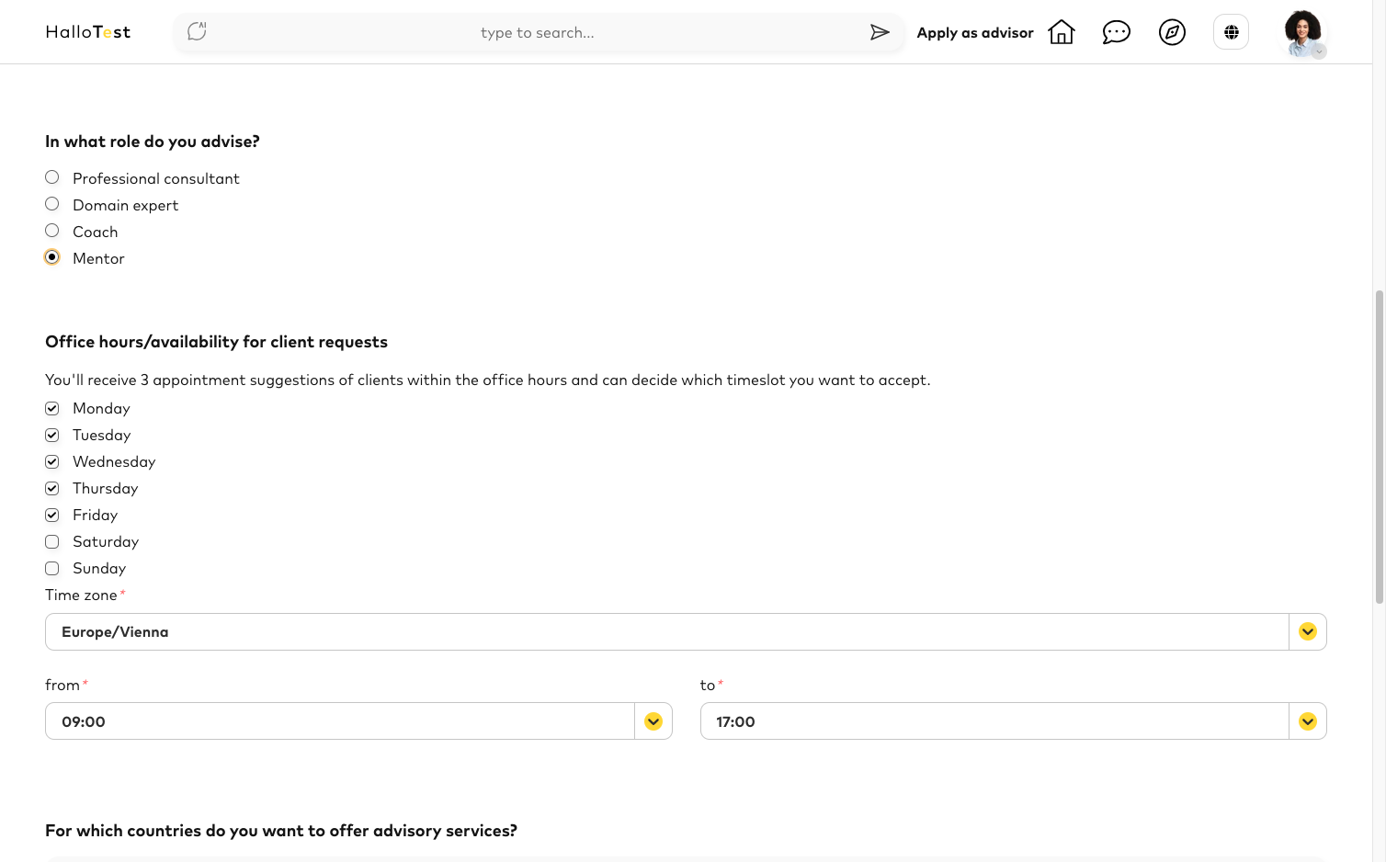Expand Time zone dropdown arrow
This screenshot has width=1386, height=862.
[x=1308, y=631]
